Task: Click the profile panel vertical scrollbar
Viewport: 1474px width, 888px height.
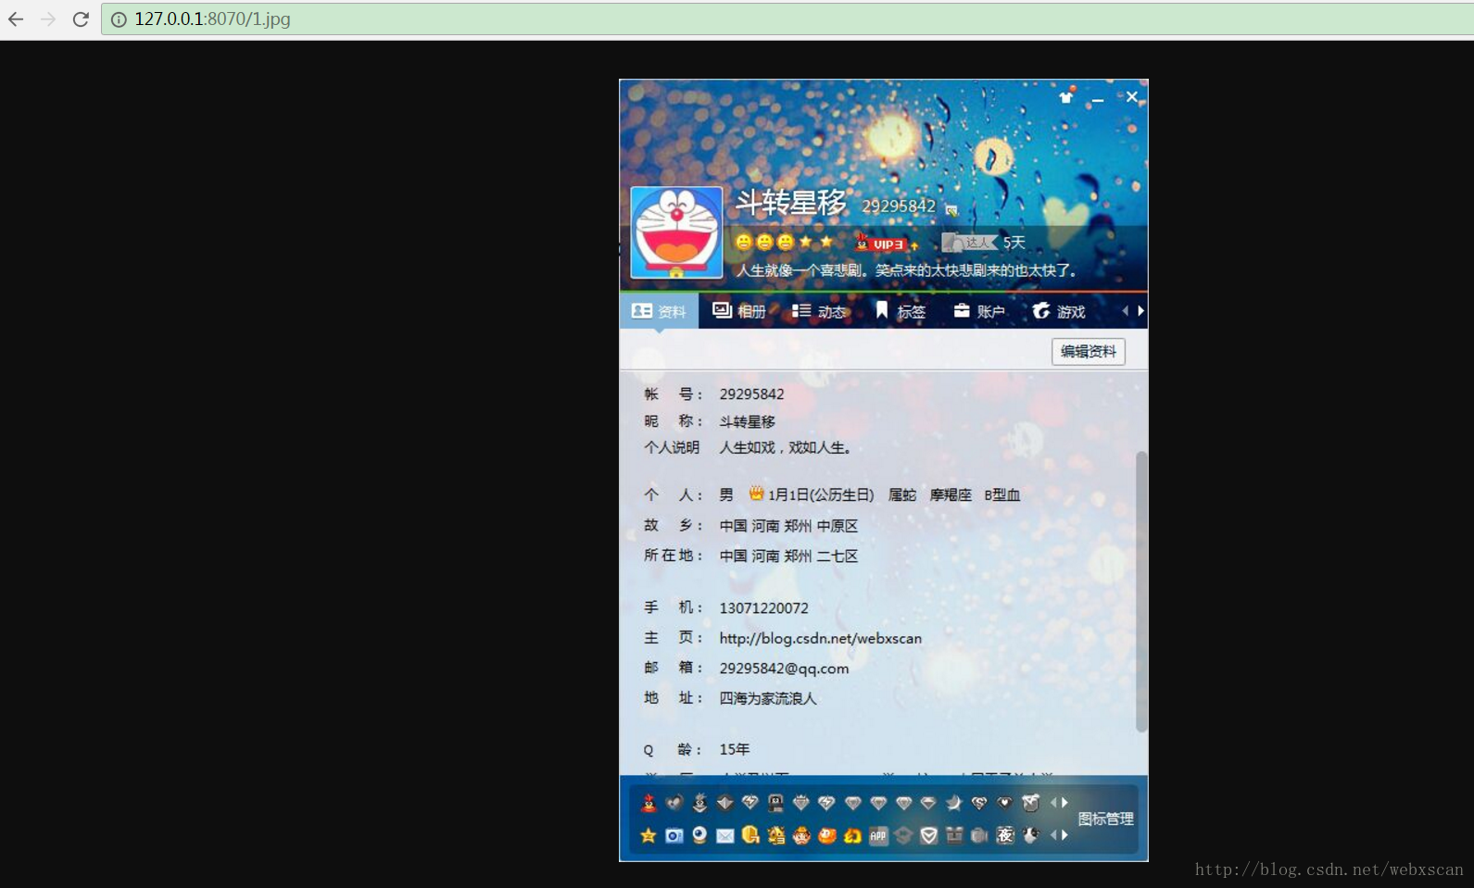Action: pyautogui.click(x=1141, y=591)
